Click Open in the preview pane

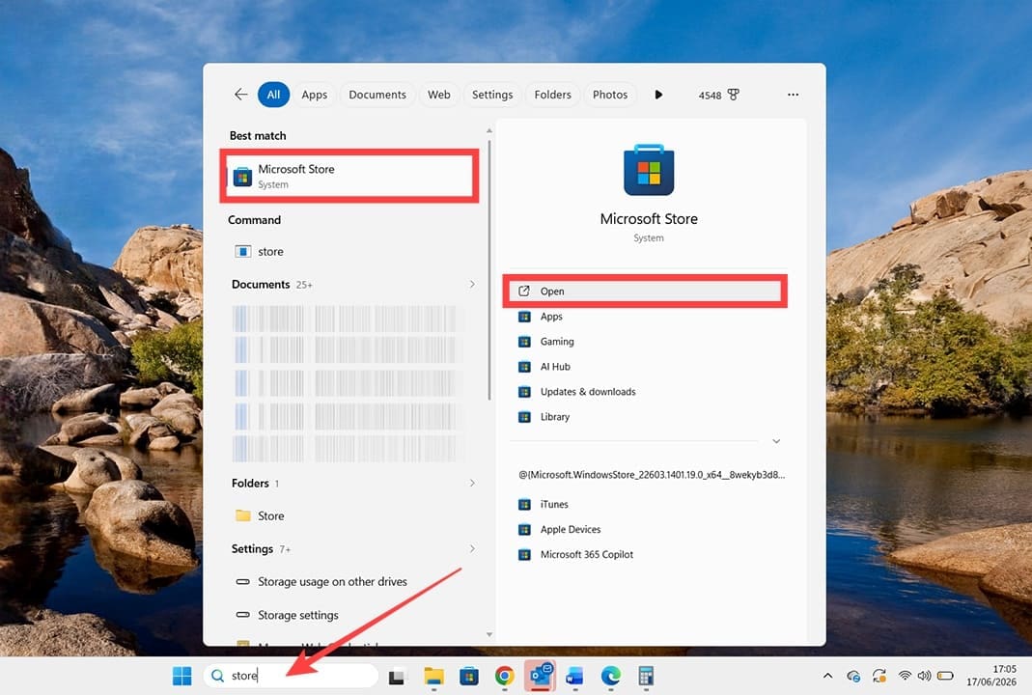pos(645,291)
